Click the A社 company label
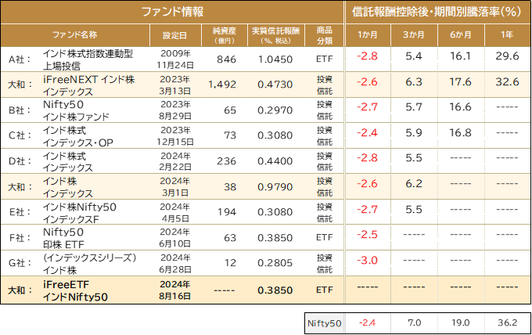This screenshot has width=532, height=335. point(20,59)
